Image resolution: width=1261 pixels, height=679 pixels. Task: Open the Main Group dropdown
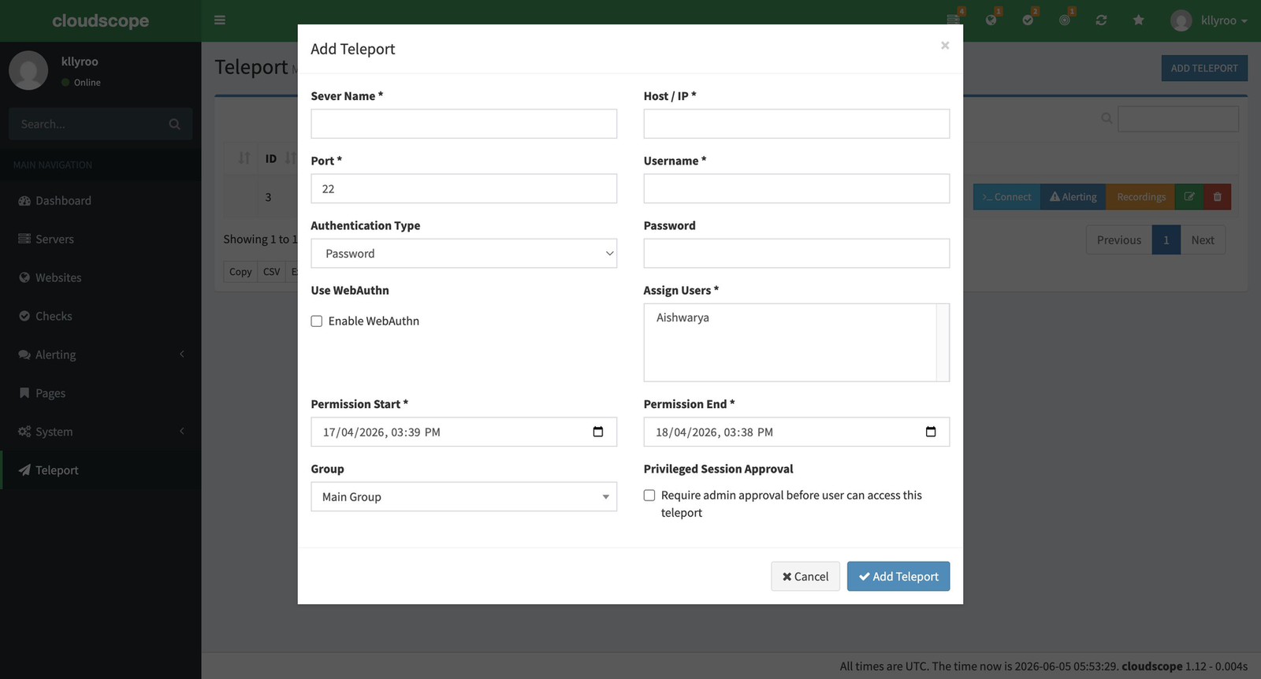(x=463, y=497)
